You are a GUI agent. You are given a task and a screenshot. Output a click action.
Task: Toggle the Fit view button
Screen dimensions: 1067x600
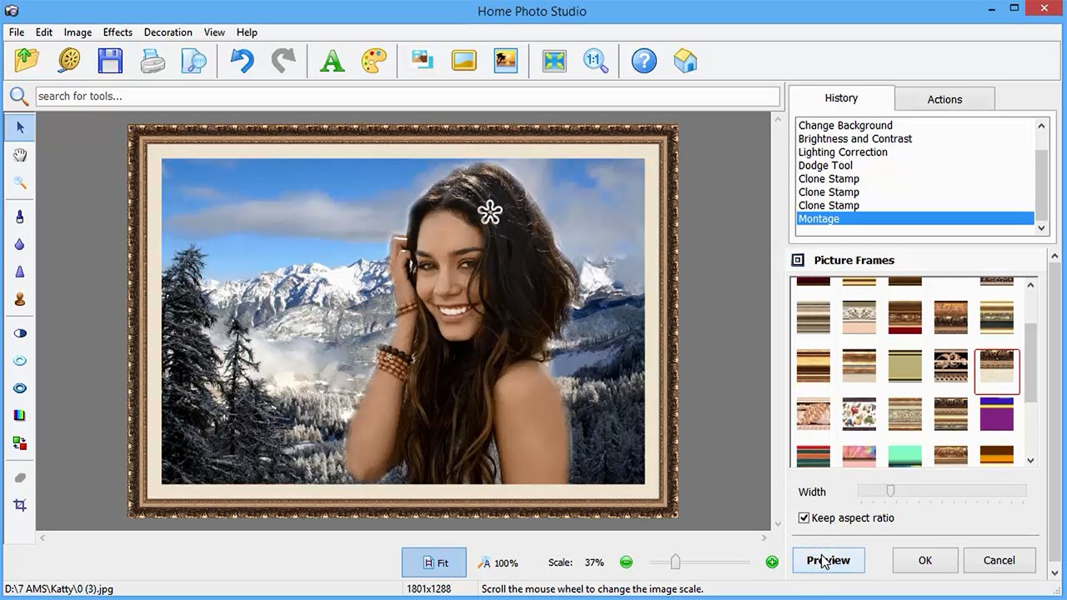tap(434, 562)
